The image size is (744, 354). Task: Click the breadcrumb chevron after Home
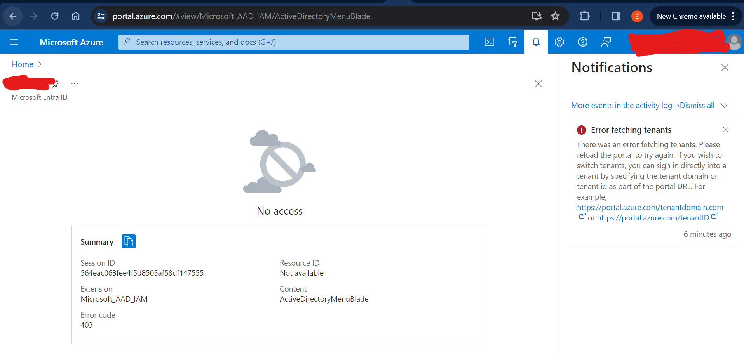(40, 64)
